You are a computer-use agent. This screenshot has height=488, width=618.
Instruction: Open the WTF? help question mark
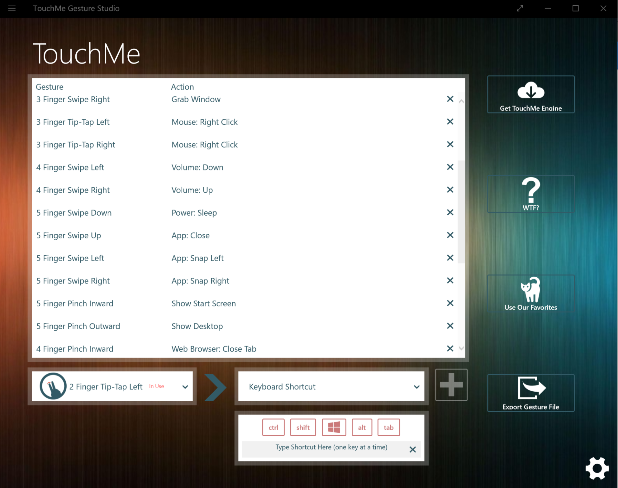point(530,190)
